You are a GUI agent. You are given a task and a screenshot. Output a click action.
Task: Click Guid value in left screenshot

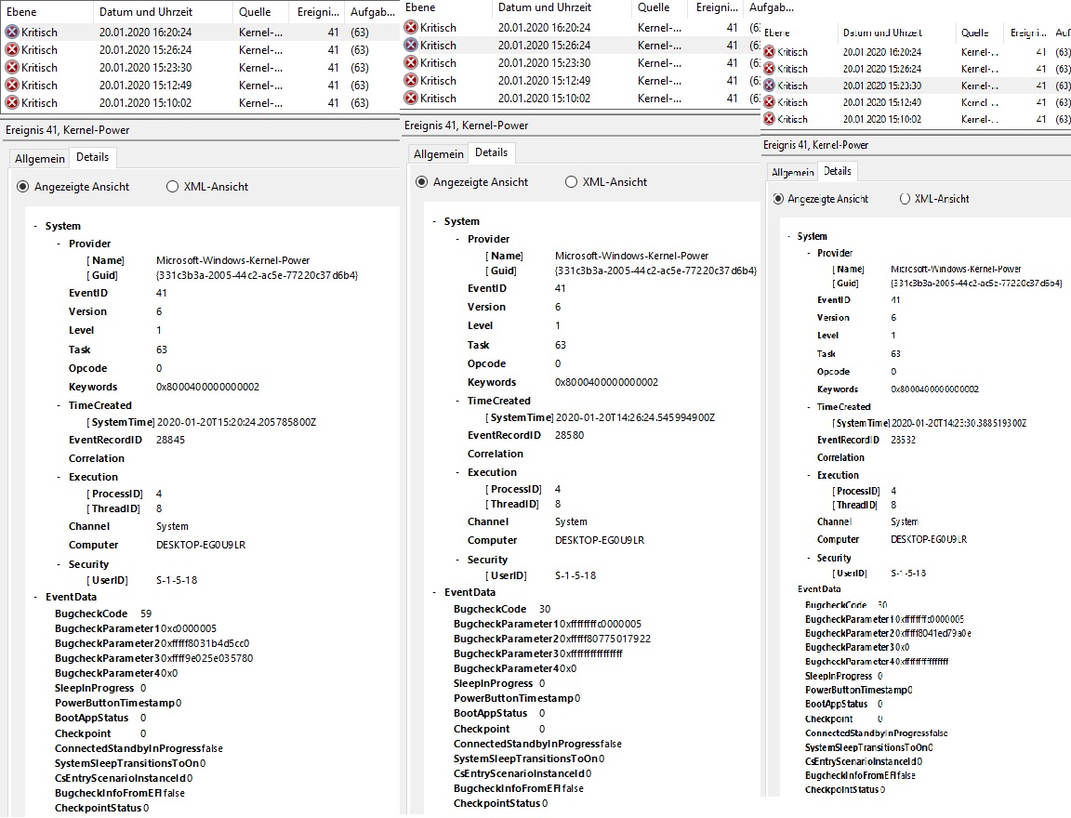coord(257,275)
